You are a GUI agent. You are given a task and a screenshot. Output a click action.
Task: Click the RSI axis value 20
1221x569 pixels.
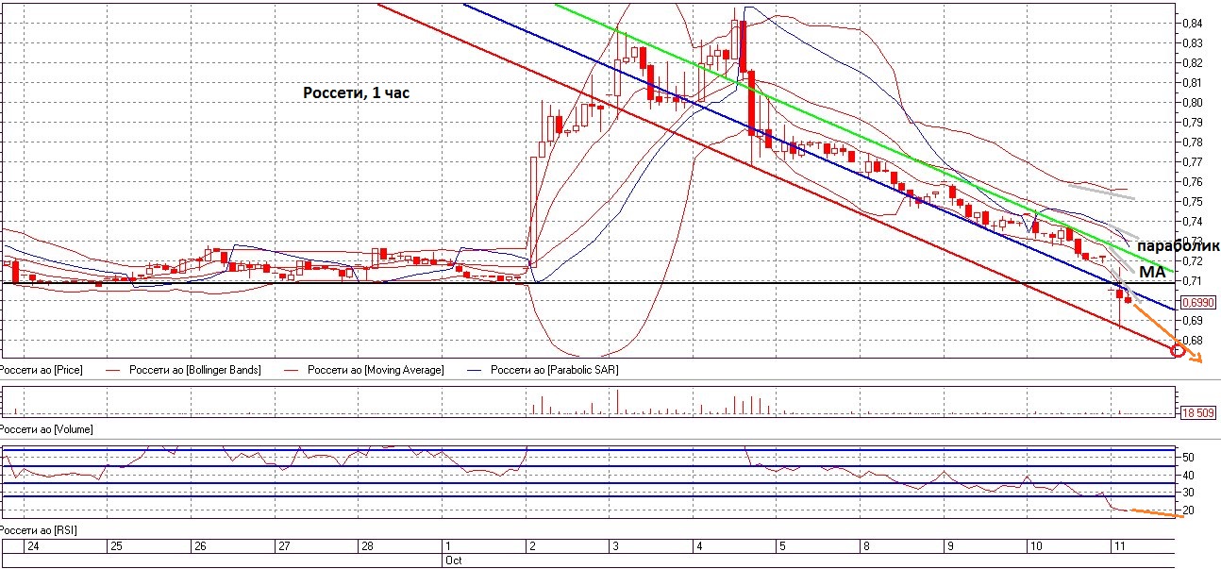(1188, 510)
